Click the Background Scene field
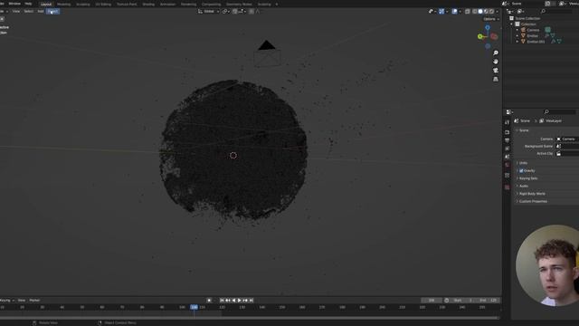 point(567,147)
